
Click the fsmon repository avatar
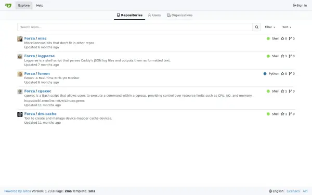tap(20, 74)
